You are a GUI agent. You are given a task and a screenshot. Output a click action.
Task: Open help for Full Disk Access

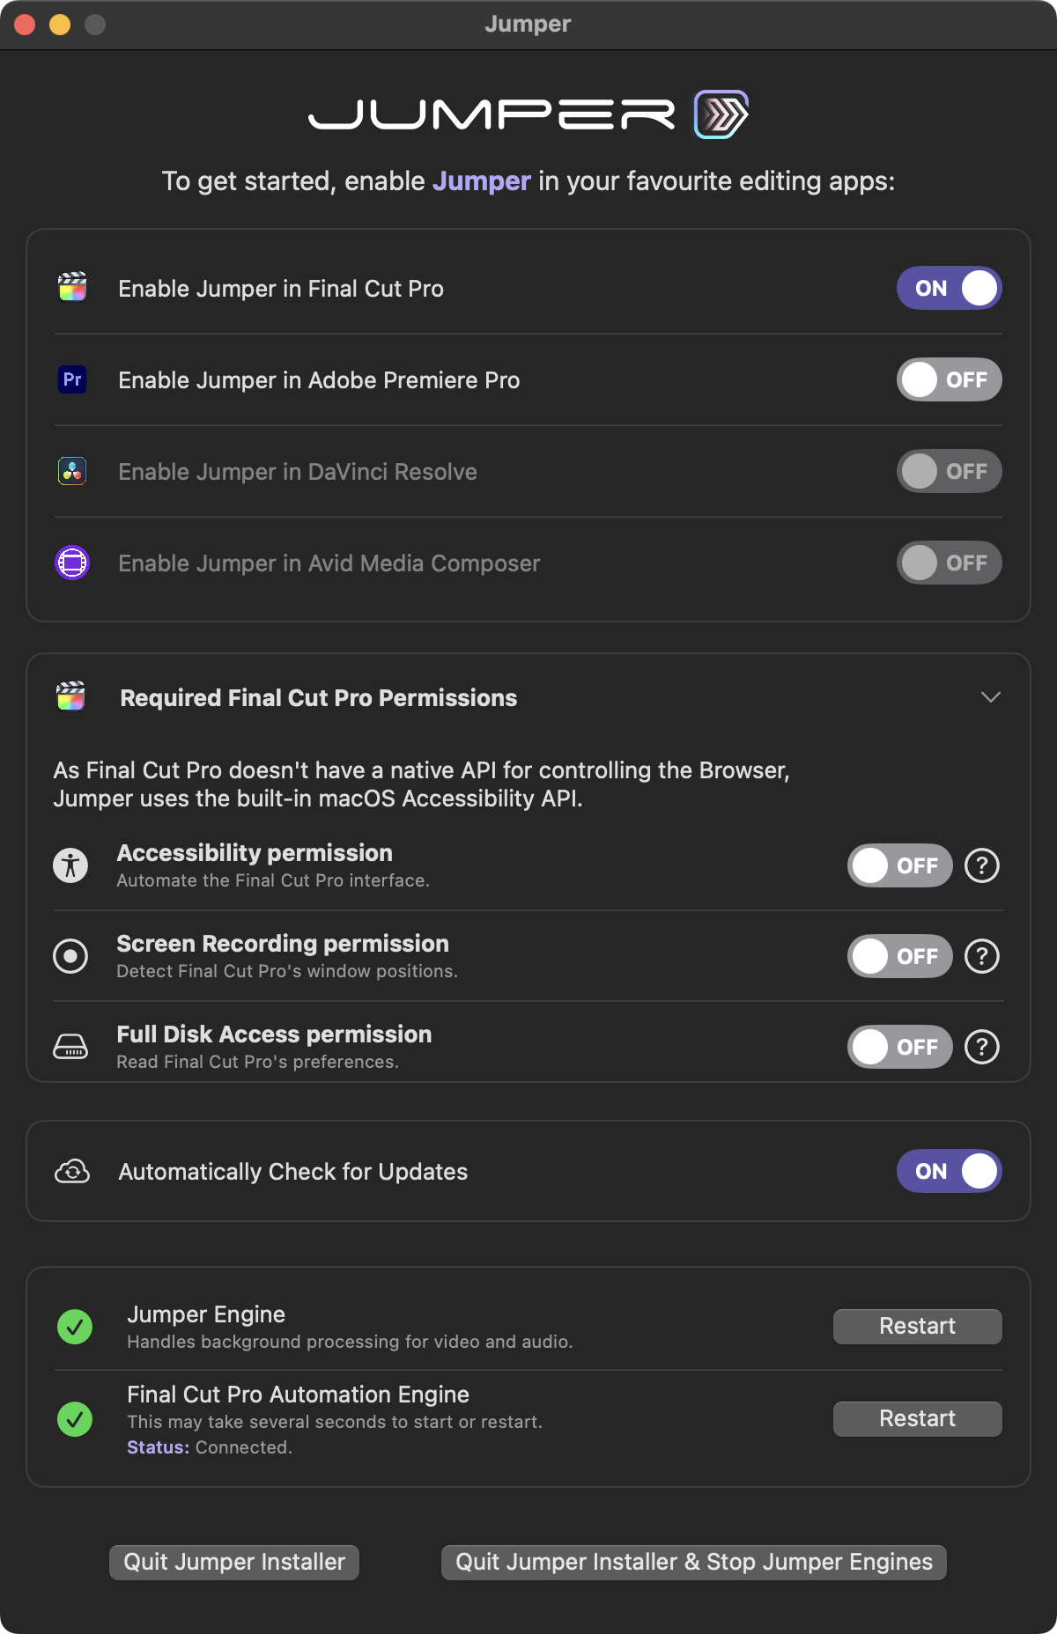[981, 1047]
